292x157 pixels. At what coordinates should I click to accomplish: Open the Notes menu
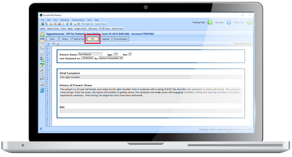pyautogui.click(x=70, y=29)
